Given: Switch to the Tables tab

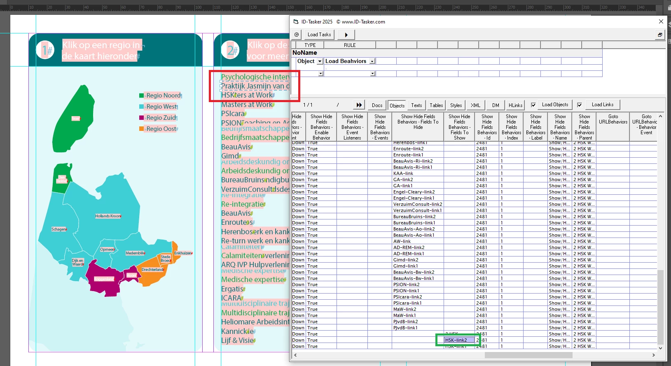Looking at the screenshot, I should tap(436, 105).
